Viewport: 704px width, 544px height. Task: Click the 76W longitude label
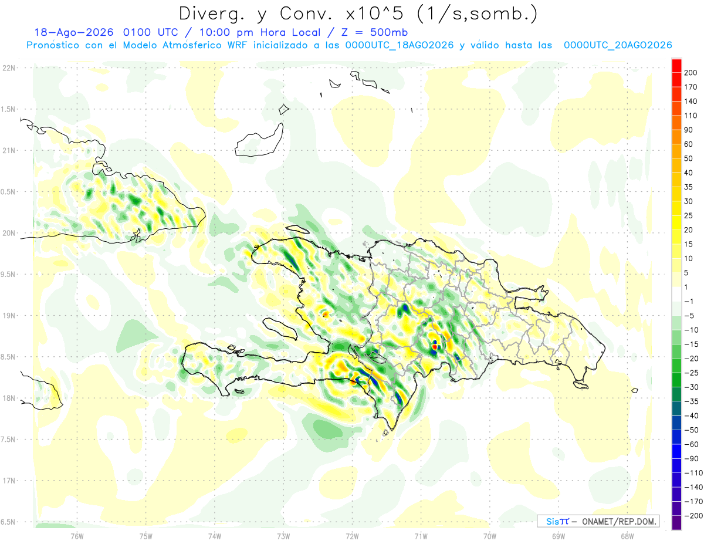pos(77,536)
